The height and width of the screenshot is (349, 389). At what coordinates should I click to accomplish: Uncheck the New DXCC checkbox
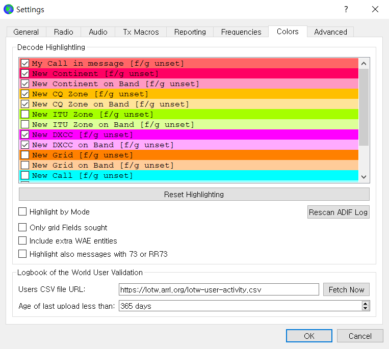coord(25,135)
